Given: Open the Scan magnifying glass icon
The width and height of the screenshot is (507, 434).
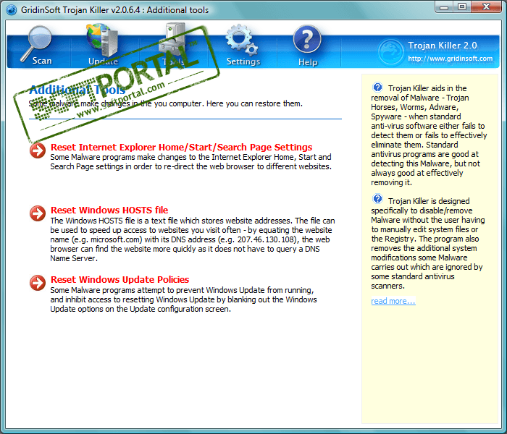Looking at the screenshot, I should 36,43.
